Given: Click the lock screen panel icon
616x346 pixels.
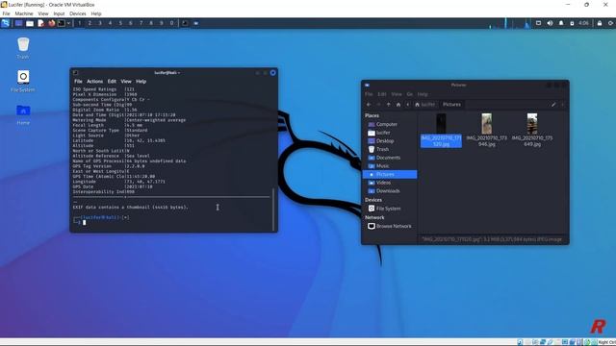Looking at the screenshot, I should point(600,23).
